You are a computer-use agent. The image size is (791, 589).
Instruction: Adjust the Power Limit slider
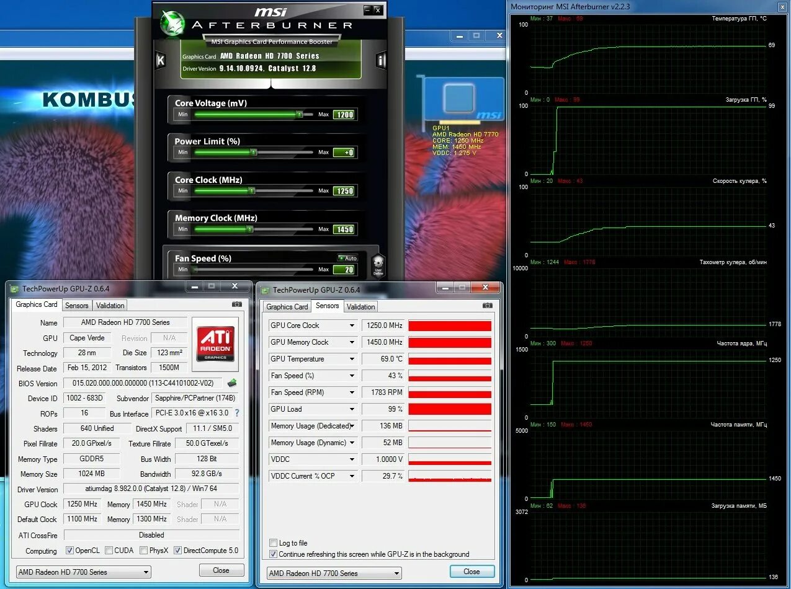[253, 153]
